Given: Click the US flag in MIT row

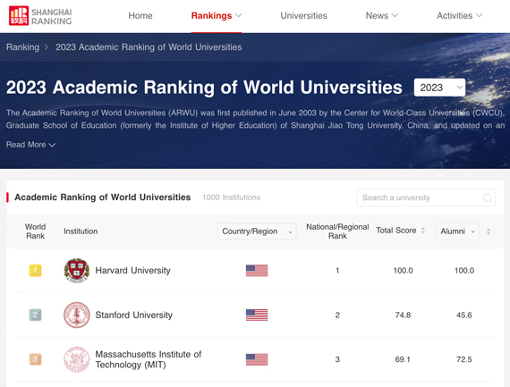Looking at the screenshot, I should [257, 359].
